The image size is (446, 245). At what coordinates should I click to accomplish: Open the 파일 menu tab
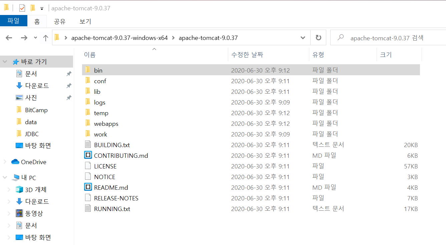(13, 21)
